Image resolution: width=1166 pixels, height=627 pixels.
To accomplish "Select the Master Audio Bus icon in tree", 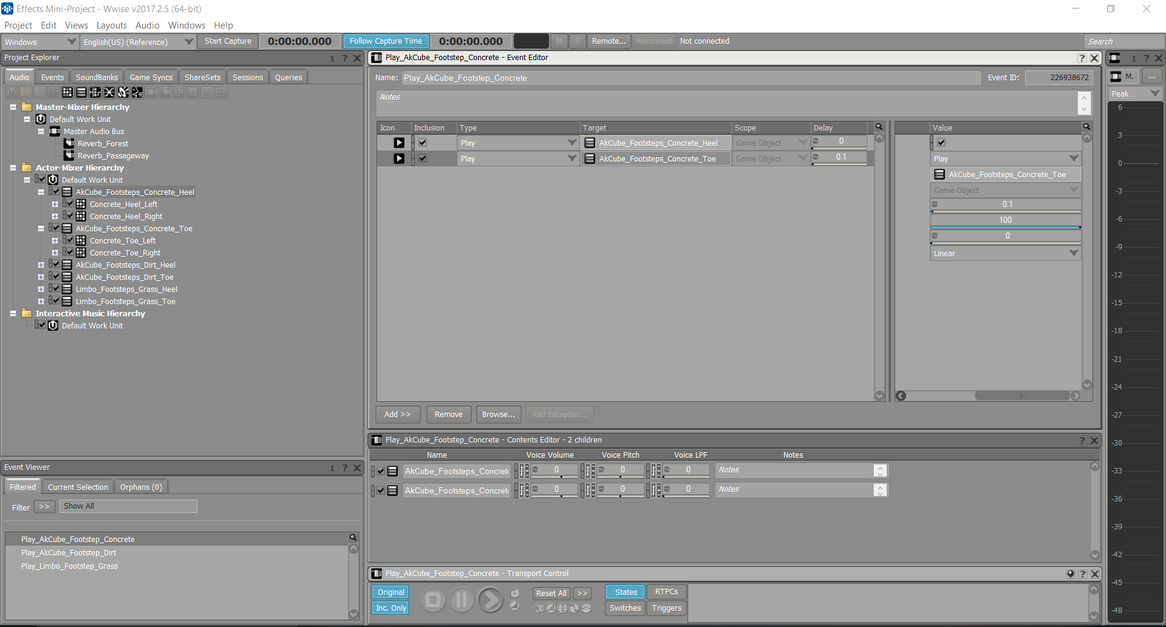I will [x=55, y=131].
